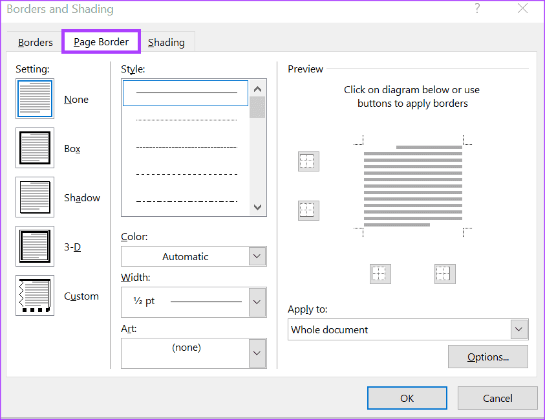Select the dotted line style in list
Viewport: 545px width, 420px height.
(186, 120)
